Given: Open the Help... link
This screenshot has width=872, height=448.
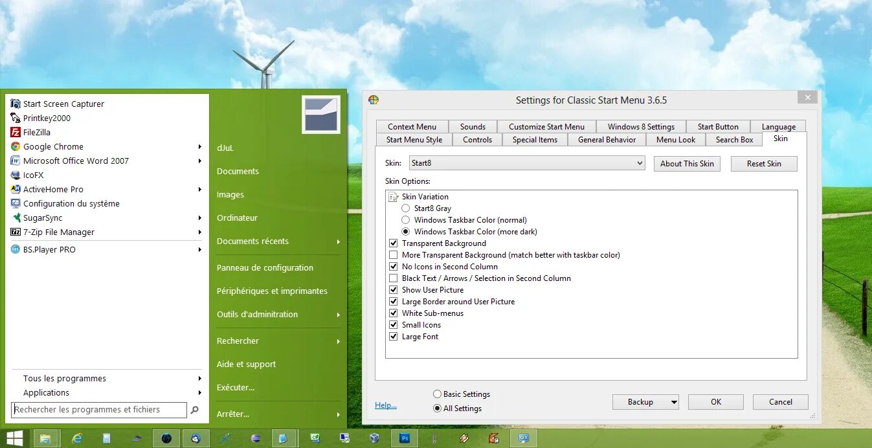Looking at the screenshot, I should click(x=386, y=405).
